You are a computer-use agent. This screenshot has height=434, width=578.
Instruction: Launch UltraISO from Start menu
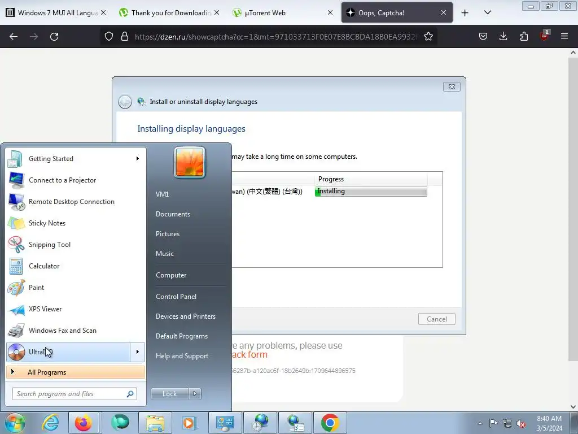pos(68,351)
